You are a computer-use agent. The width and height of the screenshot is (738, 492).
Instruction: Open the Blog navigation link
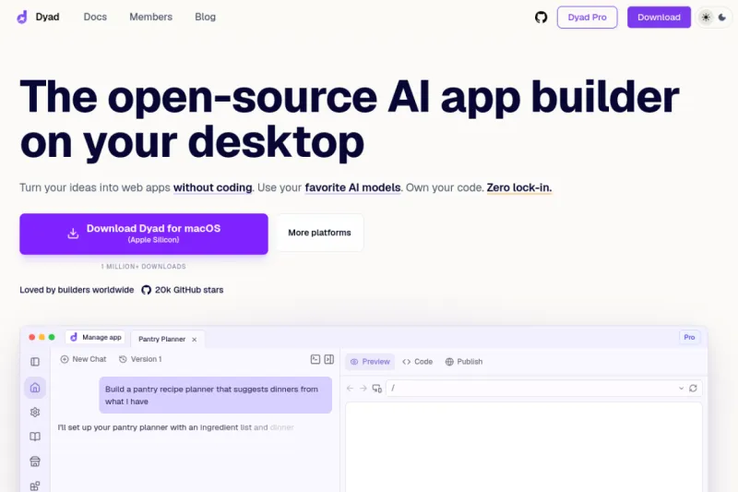coord(205,17)
